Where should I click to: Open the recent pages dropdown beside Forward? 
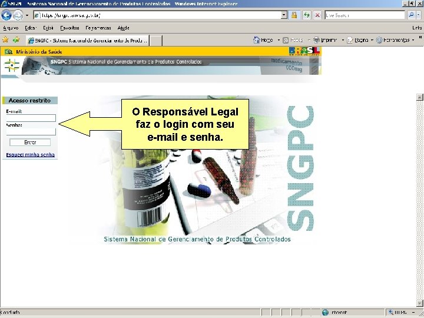pyautogui.click(x=26, y=15)
